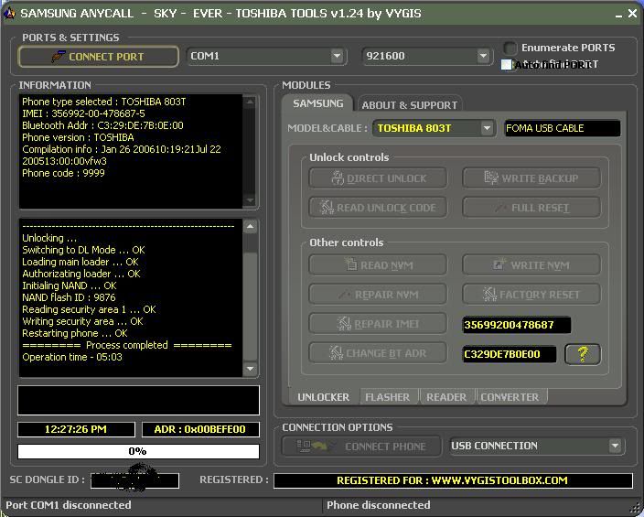Toggle the Auto find PORT checkbox
This screenshot has height=517, width=644.
tap(507, 65)
